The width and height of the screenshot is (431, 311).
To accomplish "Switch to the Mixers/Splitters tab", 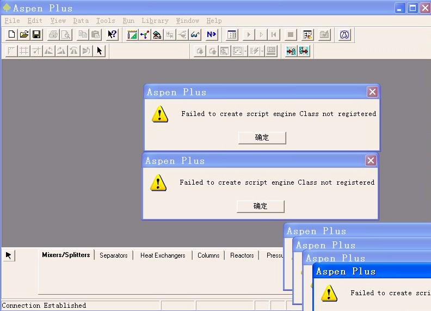I will coord(66,255).
